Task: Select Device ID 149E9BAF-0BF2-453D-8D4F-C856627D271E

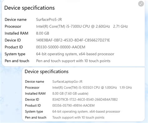Action: tap(73, 40)
